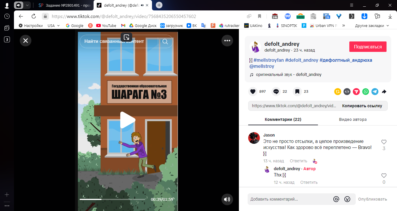The height and width of the screenshot is (211, 397).
Task: Open the Настройки bookmark
Action: [31, 26]
